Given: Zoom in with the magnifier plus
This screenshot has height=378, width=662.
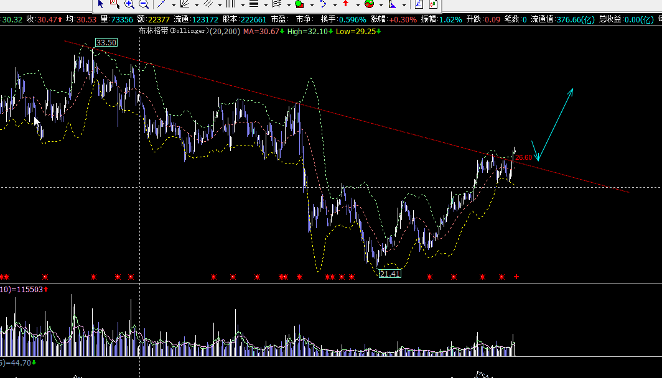Looking at the screenshot, I should (x=129, y=4).
